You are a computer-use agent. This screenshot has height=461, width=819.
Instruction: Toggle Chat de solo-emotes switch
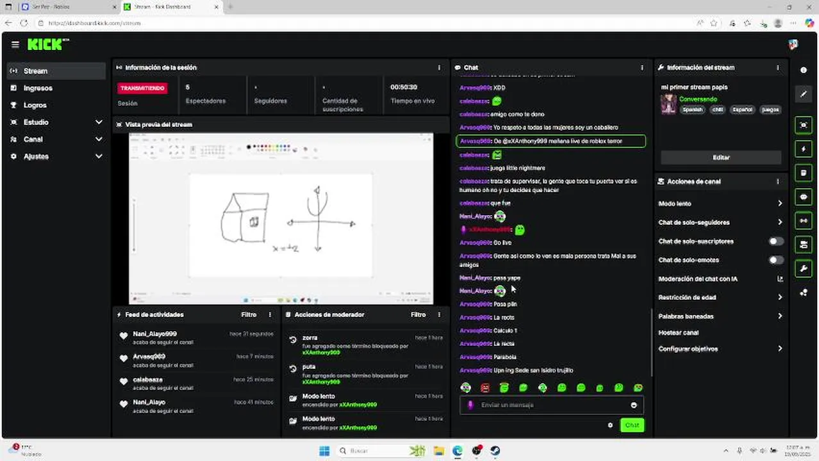click(x=776, y=260)
